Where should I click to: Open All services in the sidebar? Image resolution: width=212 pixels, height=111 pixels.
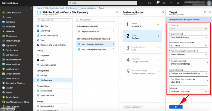click(10, 27)
